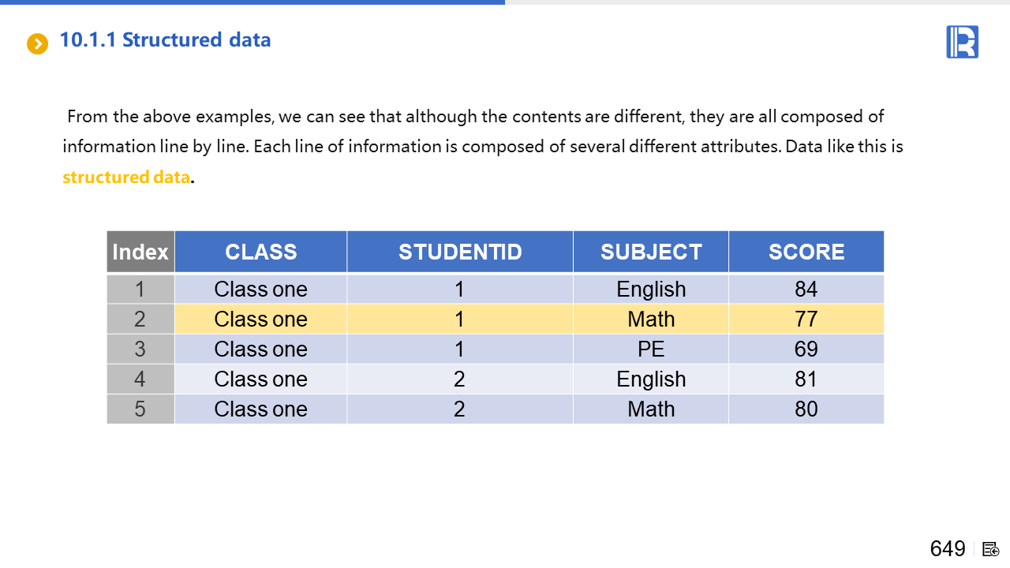Viewport: 1010px width, 568px height.
Task: Click the English cell in row 4
Action: (651, 379)
